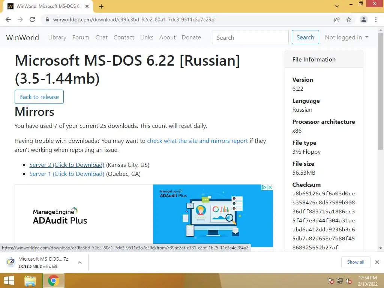The width and height of the screenshot is (384, 288).
Task: Close the ManageEngine ad with X
Action: (270, 187)
